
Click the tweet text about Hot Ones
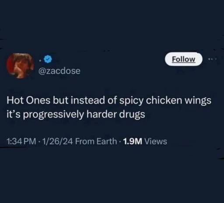[109, 107]
